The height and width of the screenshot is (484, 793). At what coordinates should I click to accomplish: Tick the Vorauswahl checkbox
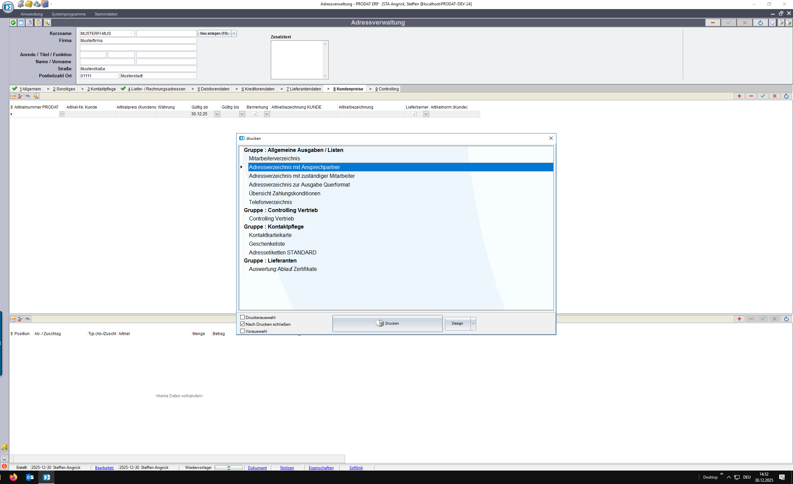tap(242, 331)
